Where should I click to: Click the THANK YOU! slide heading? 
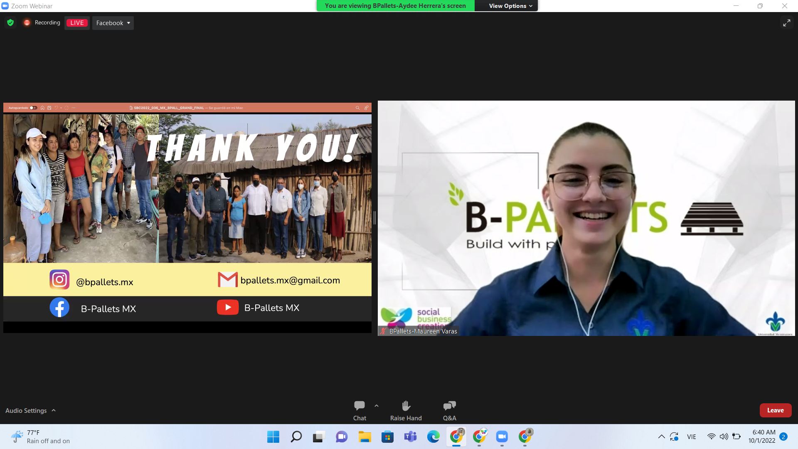click(252, 148)
